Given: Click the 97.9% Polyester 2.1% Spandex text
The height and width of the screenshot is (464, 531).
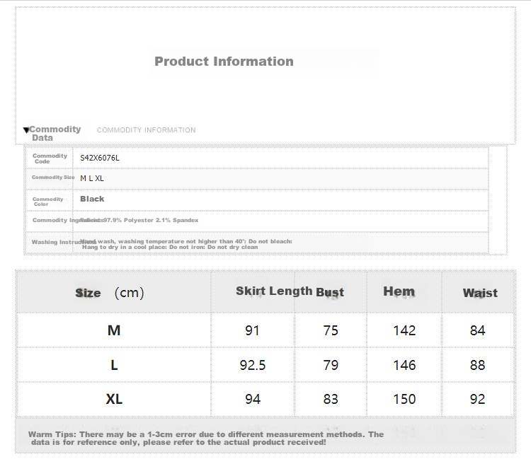Looking at the screenshot, I should point(151,220).
